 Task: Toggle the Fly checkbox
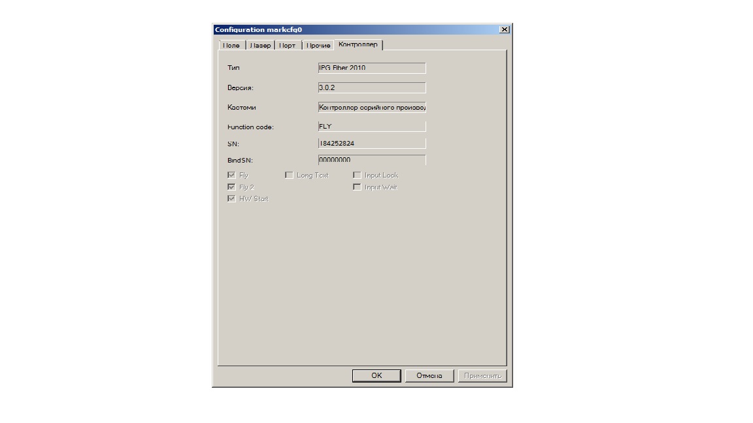[231, 175]
